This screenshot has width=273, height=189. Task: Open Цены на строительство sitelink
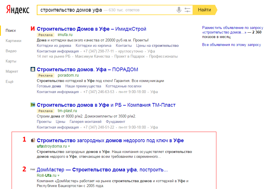click(157, 46)
